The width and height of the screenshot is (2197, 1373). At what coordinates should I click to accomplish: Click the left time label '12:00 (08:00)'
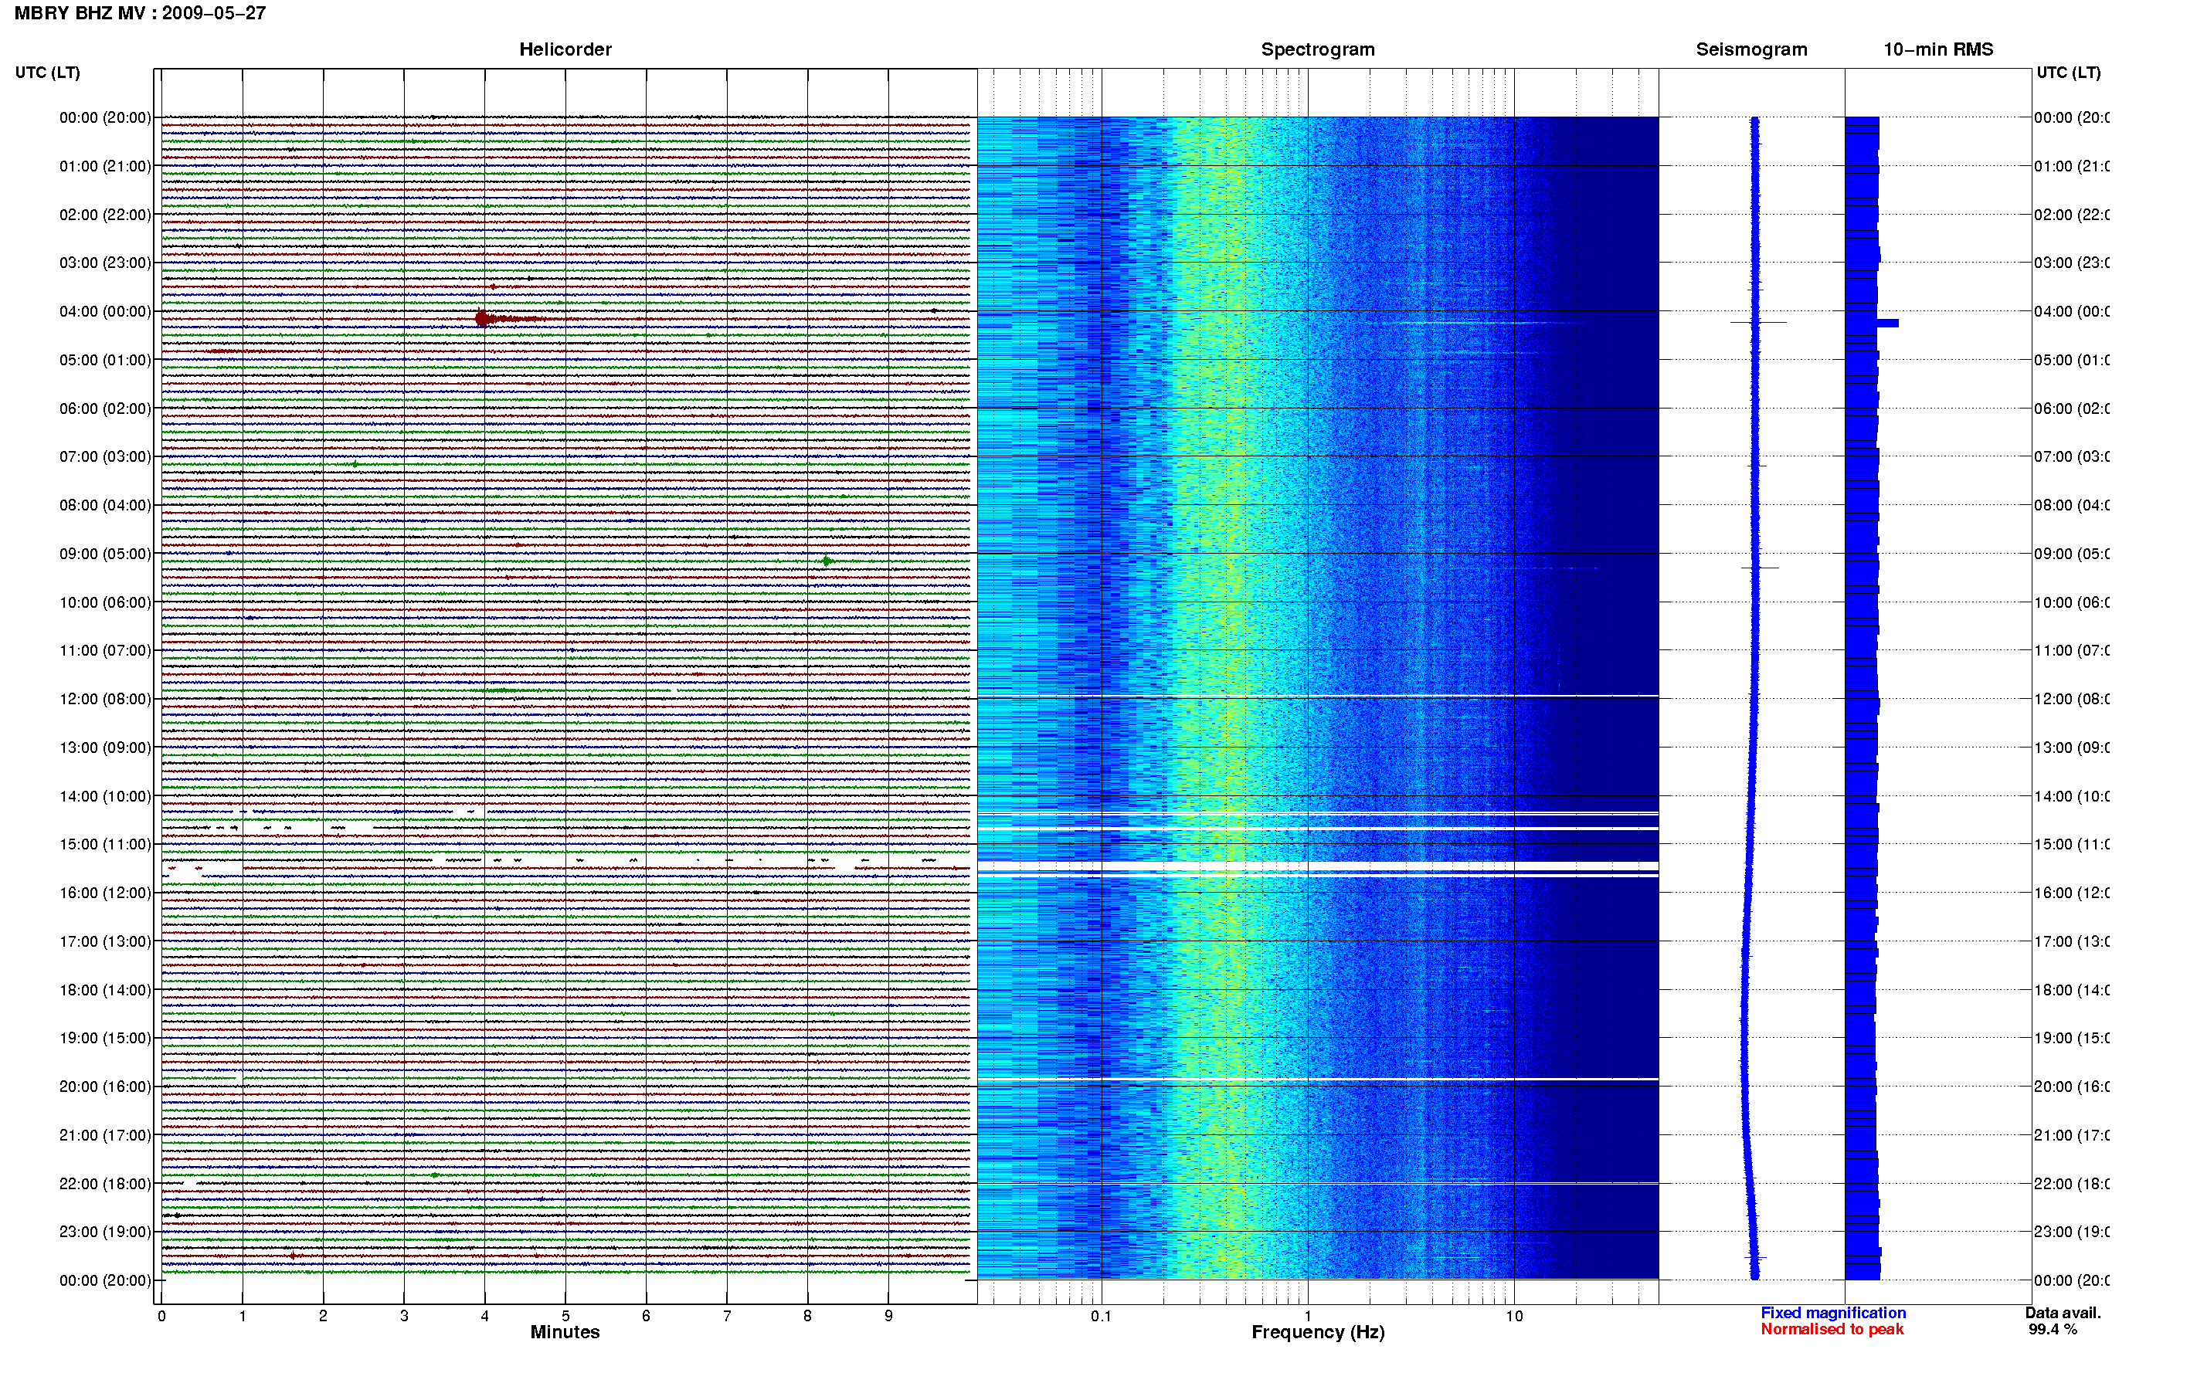pos(105,699)
